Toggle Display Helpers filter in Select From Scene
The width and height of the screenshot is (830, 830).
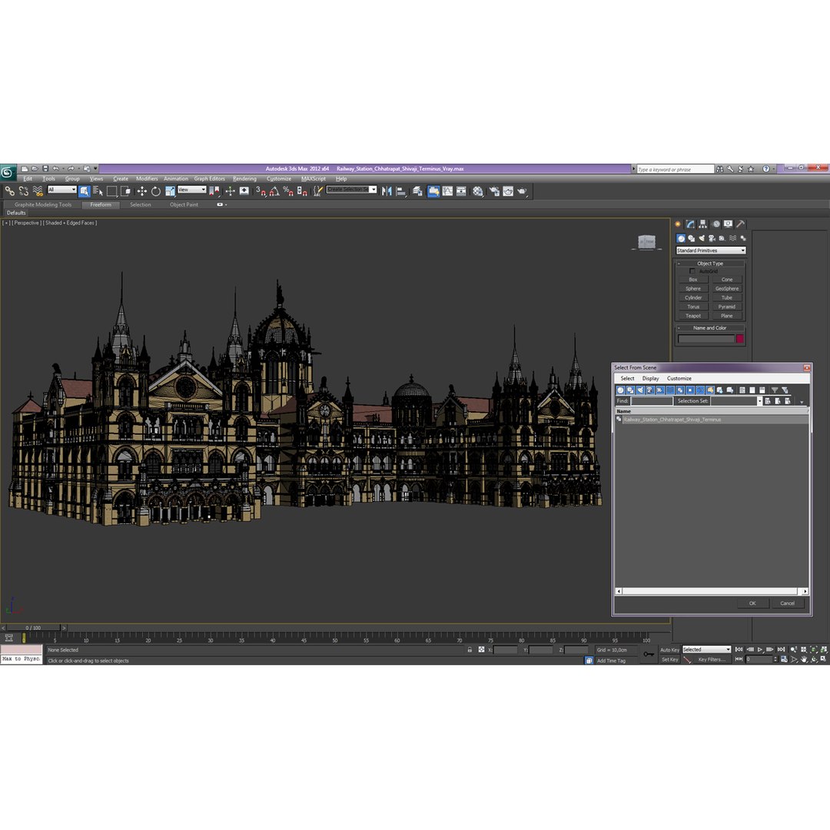pyautogui.click(x=661, y=390)
